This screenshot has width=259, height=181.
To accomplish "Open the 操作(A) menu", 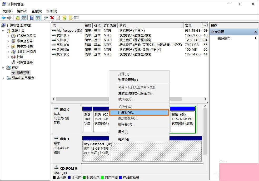I will pos(22,11).
